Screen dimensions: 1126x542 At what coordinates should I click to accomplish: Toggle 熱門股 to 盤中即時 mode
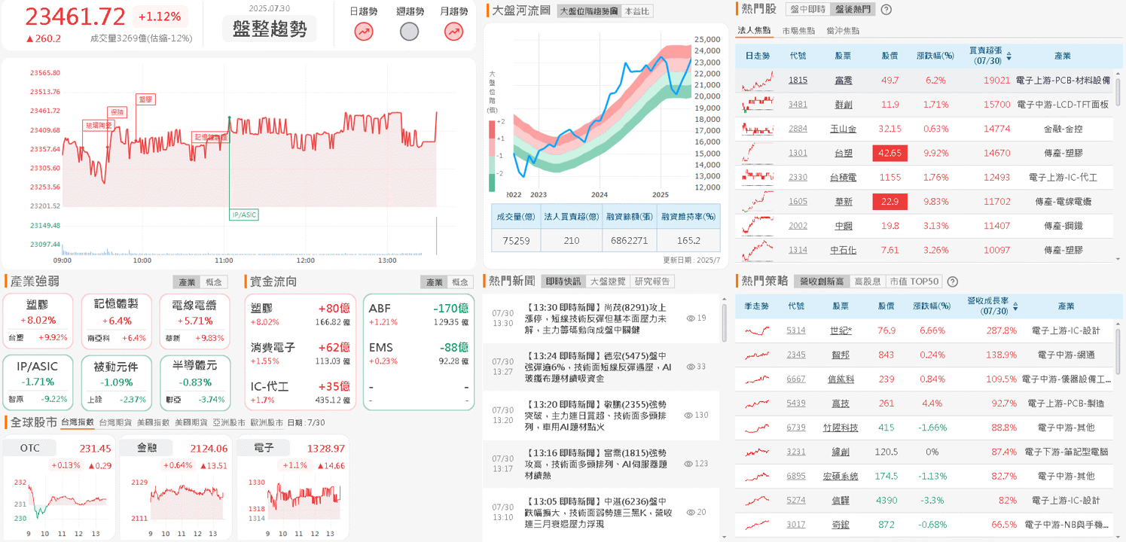tap(807, 10)
